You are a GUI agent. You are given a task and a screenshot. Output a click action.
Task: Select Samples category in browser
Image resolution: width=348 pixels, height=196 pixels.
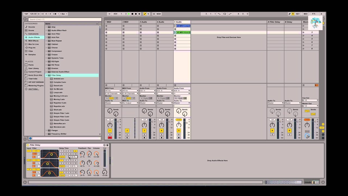pyautogui.click(x=32, y=54)
